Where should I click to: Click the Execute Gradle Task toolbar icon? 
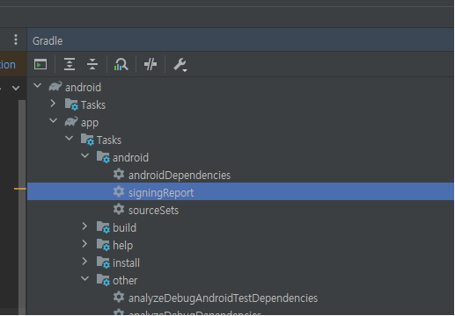40,64
